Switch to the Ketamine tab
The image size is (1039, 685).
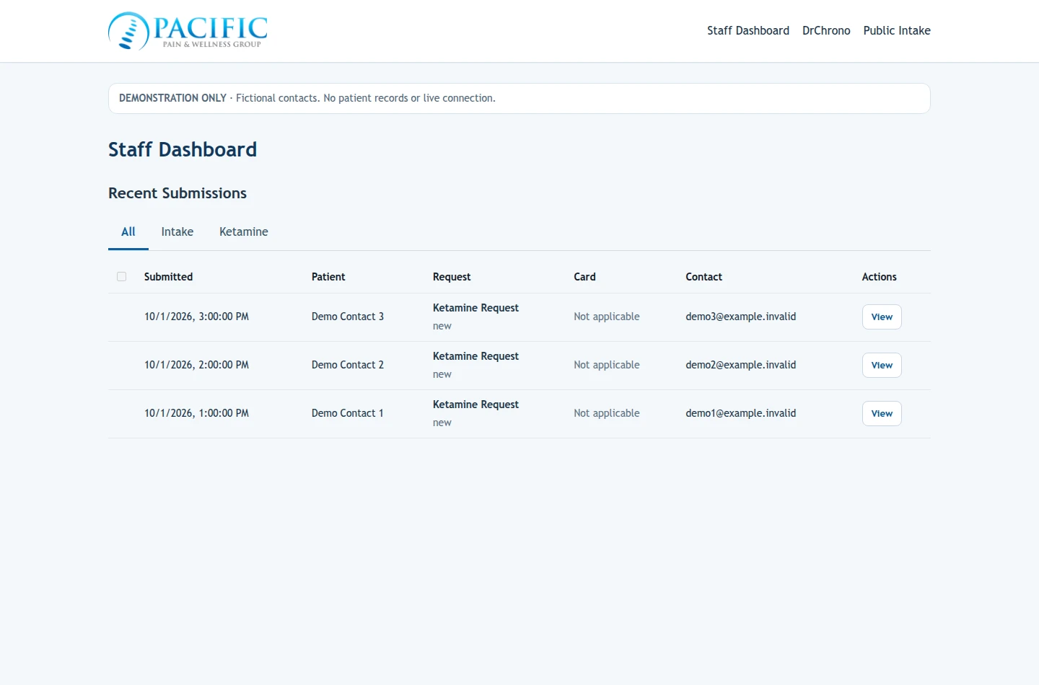244,232
